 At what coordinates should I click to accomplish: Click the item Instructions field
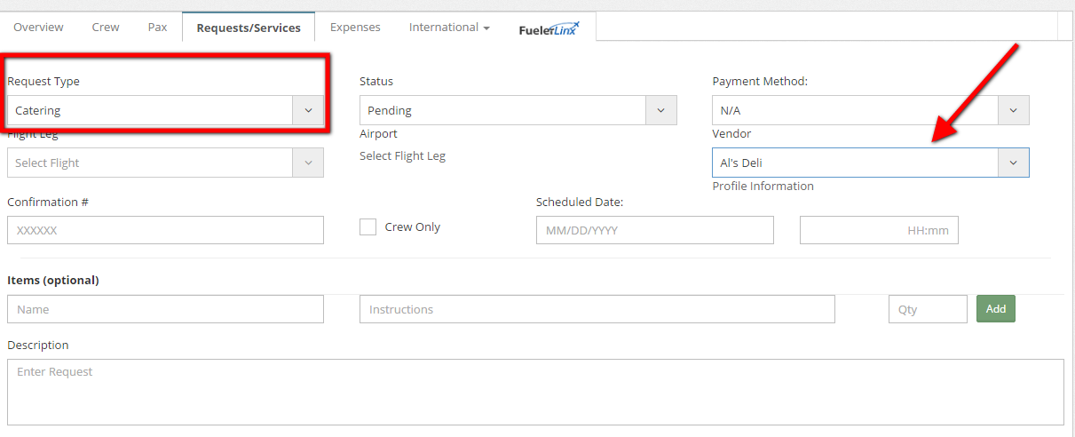click(x=597, y=309)
